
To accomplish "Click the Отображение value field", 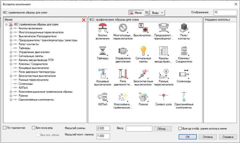I will 225,13.
